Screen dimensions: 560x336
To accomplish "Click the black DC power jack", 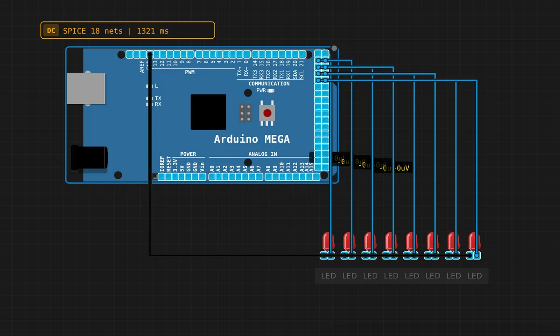I will 89,158.
